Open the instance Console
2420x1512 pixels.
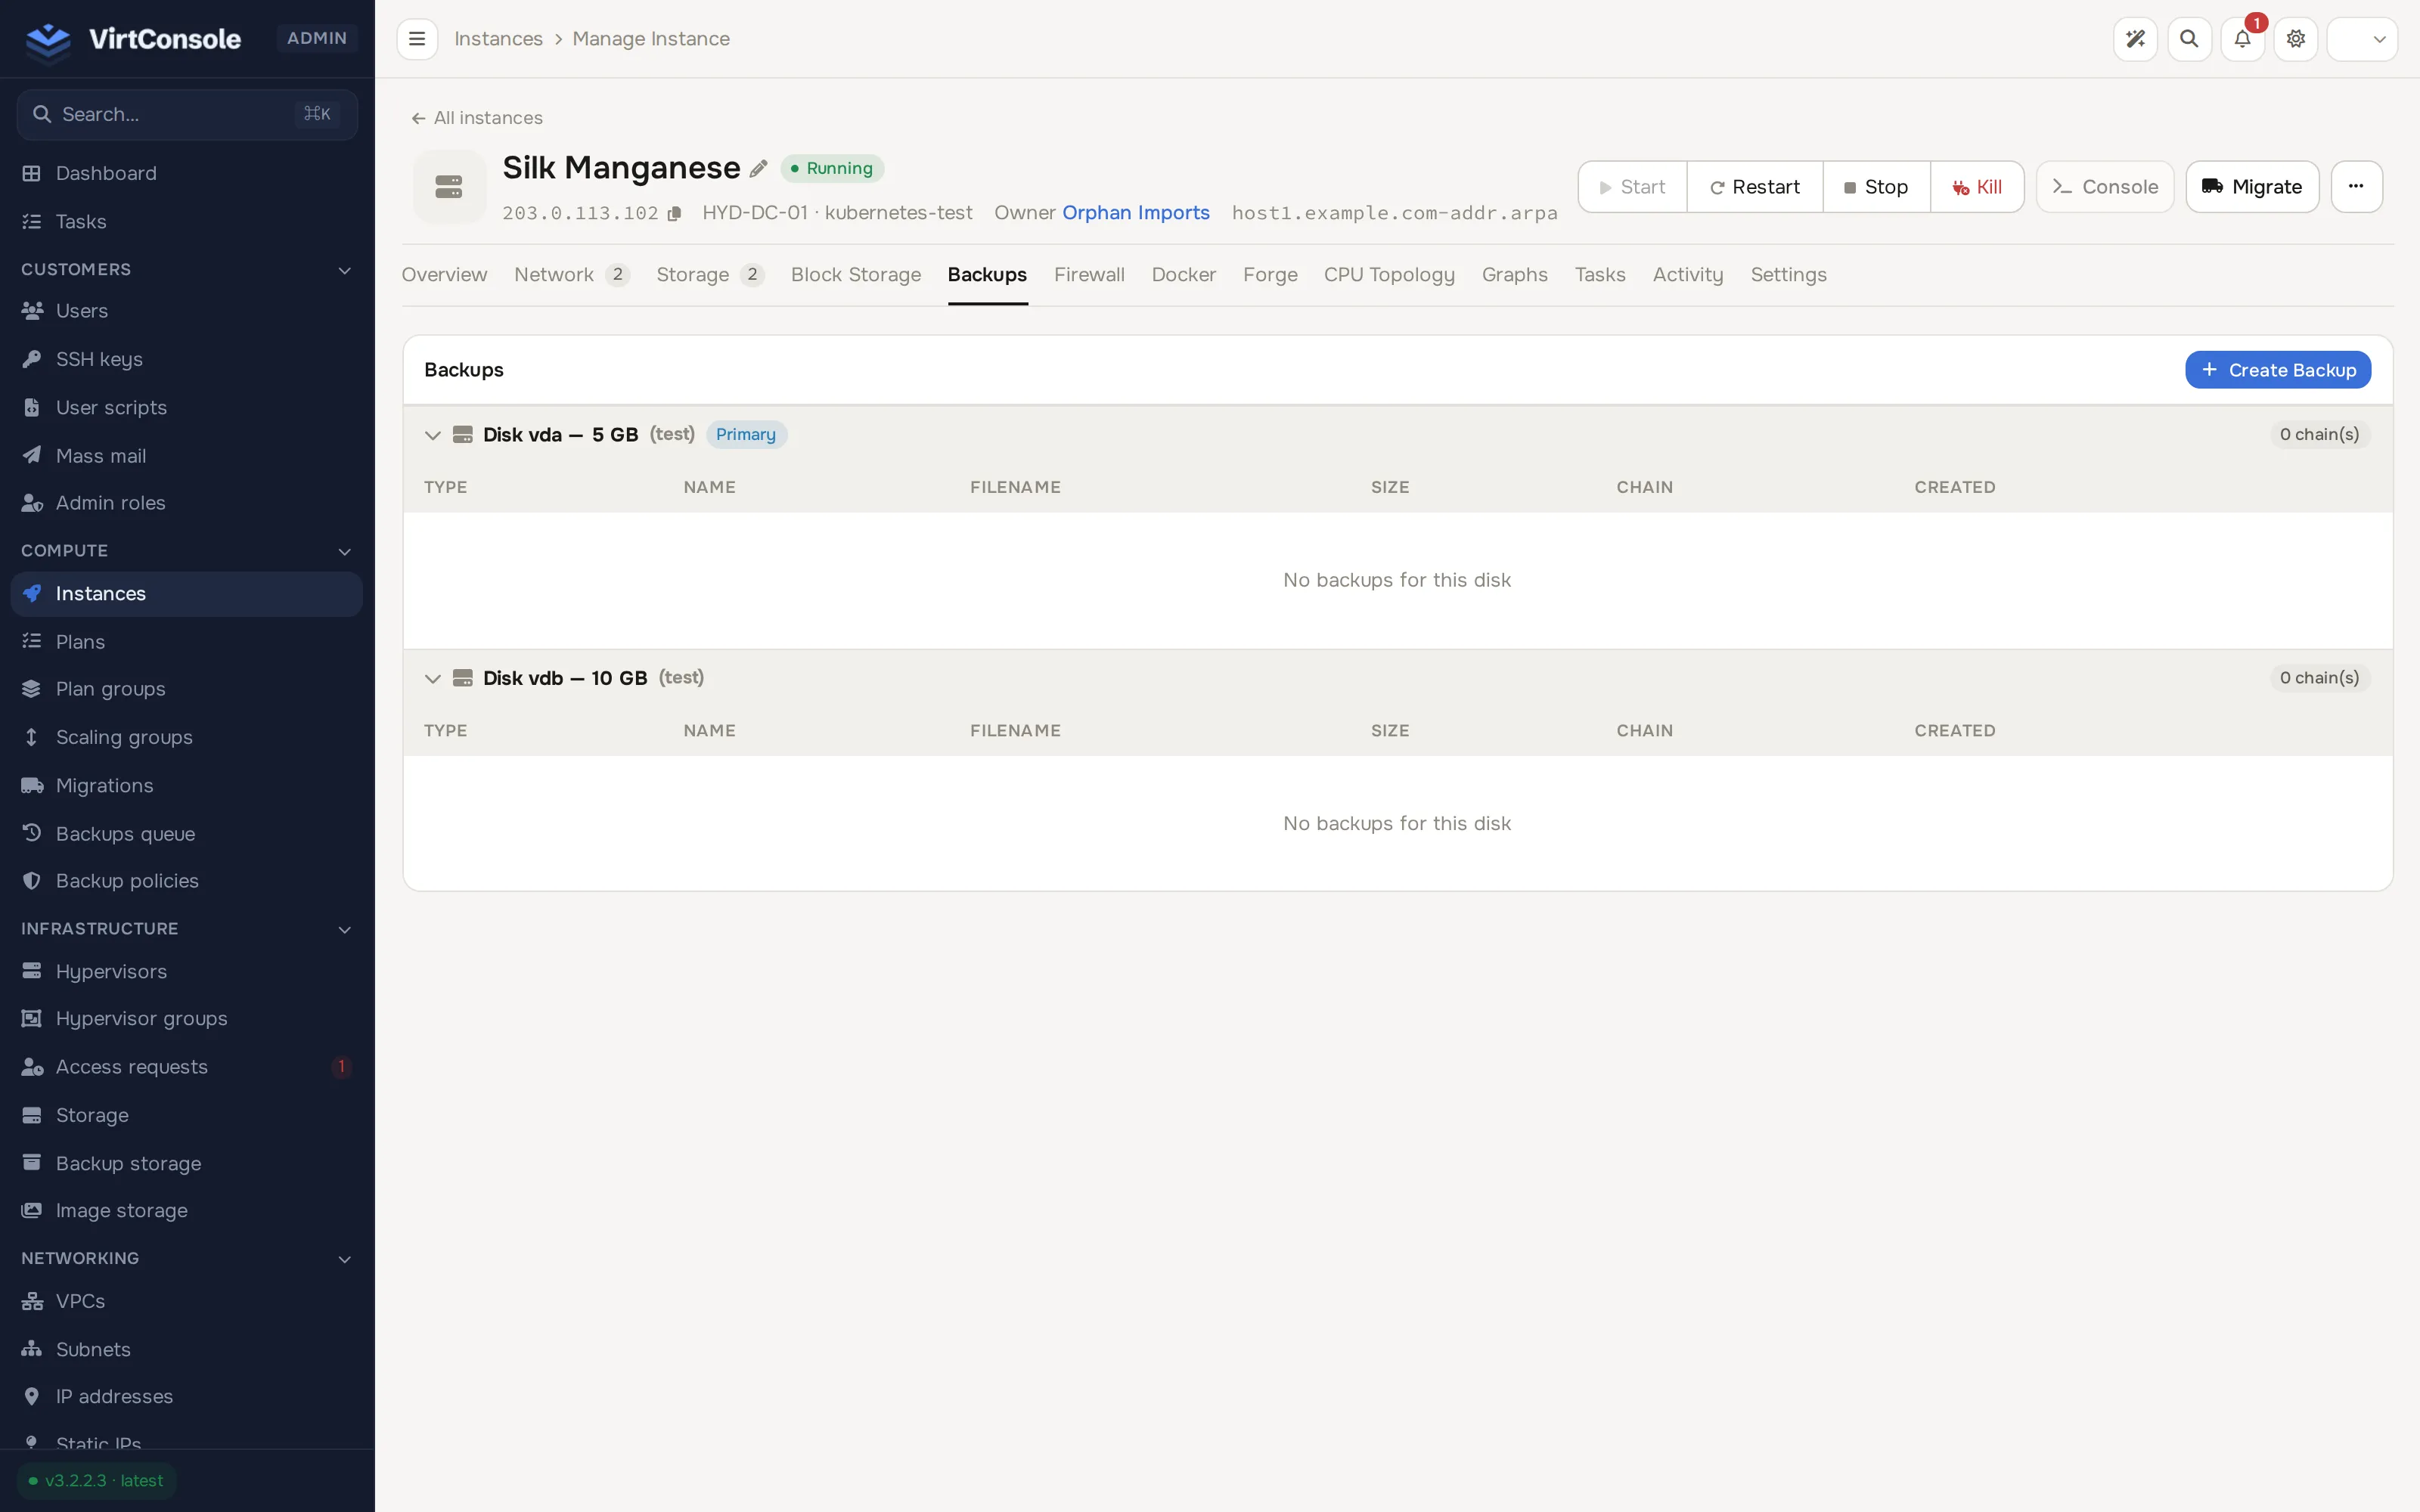pos(2105,187)
